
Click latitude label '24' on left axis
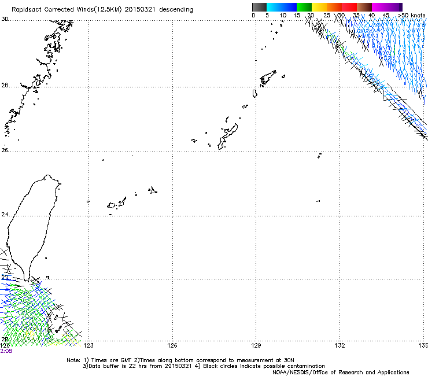coord(5,215)
